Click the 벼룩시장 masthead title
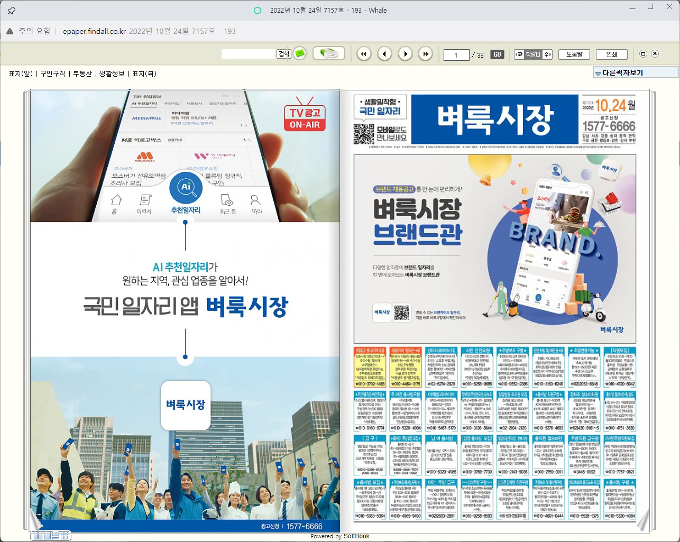This screenshot has width=680, height=542. click(495, 120)
